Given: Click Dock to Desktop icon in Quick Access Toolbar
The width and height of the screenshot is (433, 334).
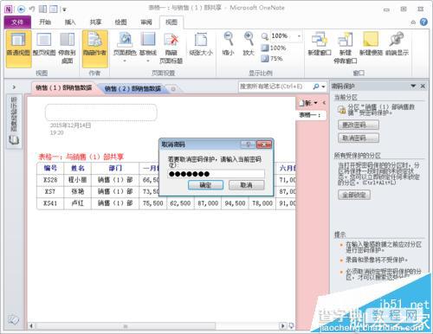Looking at the screenshot, I should (42, 10).
